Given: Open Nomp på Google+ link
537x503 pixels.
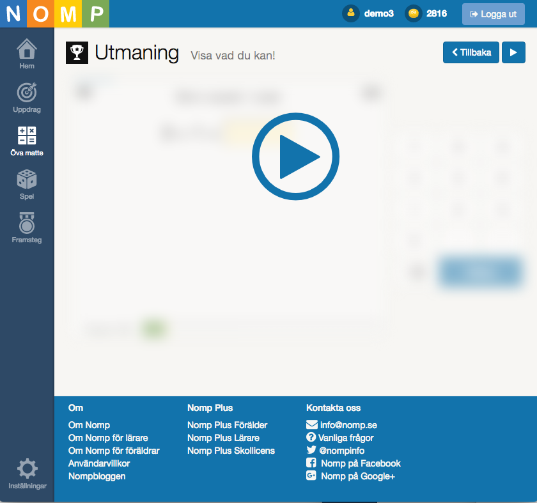Looking at the screenshot, I should [358, 476].
